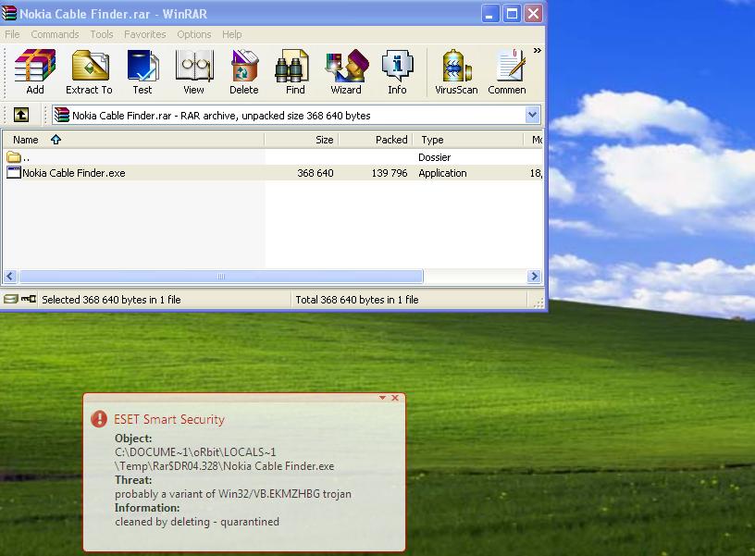Image resolution: width=755 pixels, height=556 pixels.
Task: Expand the toolbar overflow chevron
Action: 538,51
